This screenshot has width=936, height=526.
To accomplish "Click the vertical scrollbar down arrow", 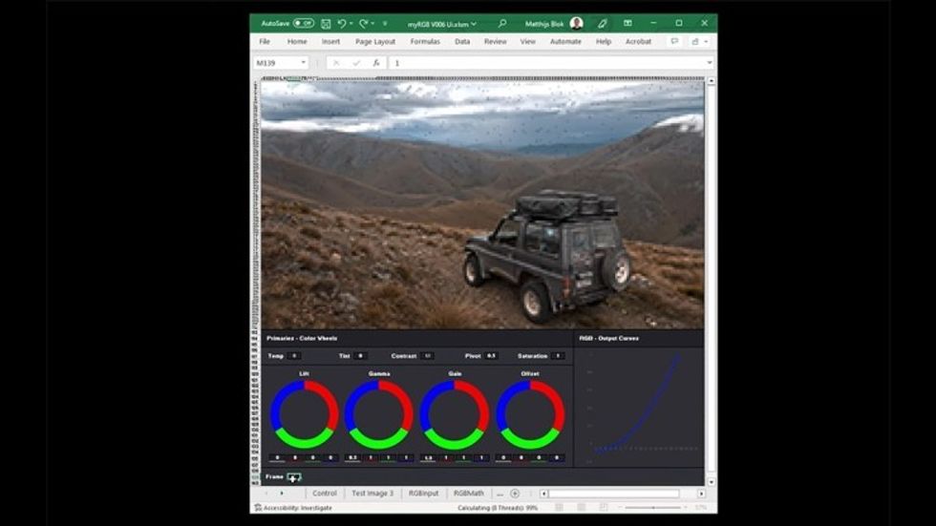I will pos(711,482).
